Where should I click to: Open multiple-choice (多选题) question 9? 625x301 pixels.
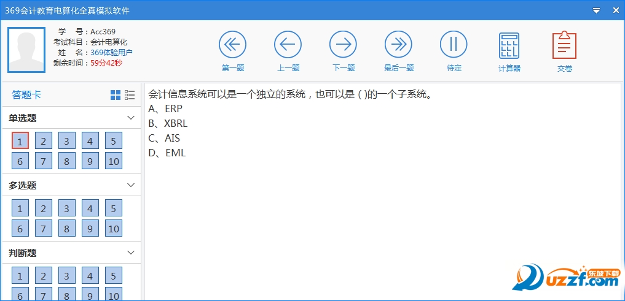pos(90,228)
